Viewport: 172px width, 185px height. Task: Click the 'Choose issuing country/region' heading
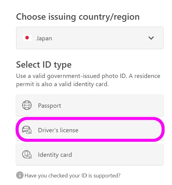(x=78, y=17)
